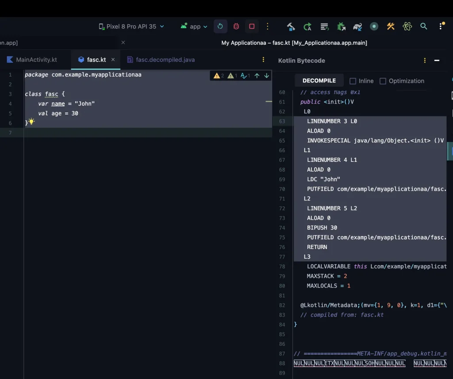Jump to next issue with the down arrow
The height and width of the screenshot is (379, 453).
coord(266,75)
